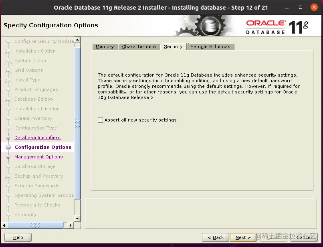Click the scroll-down arrow in step list

(77, 219)
